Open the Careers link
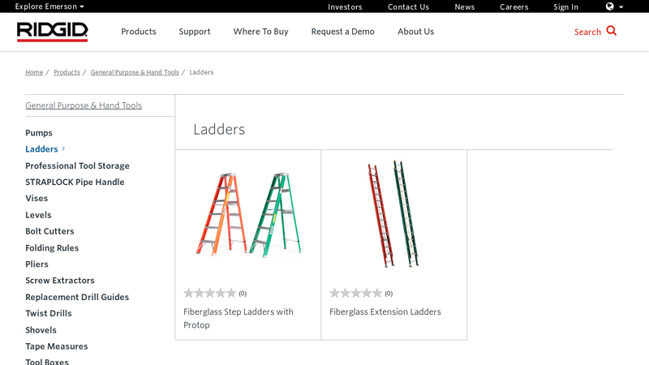Viewport: 649px width, 365px height. [514, 7]
